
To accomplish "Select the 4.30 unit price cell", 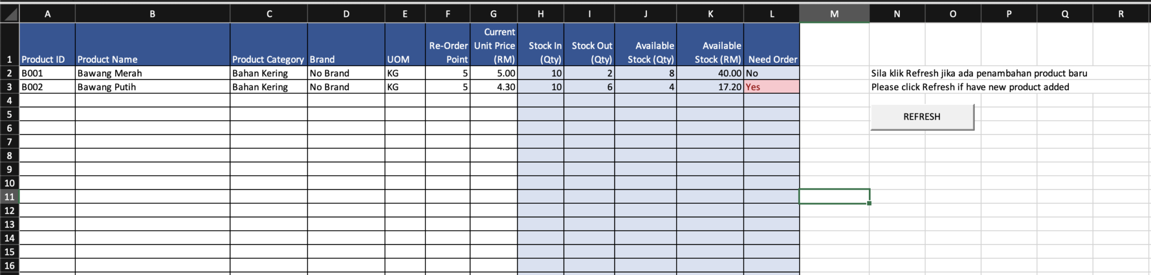I will coord(493,87).
